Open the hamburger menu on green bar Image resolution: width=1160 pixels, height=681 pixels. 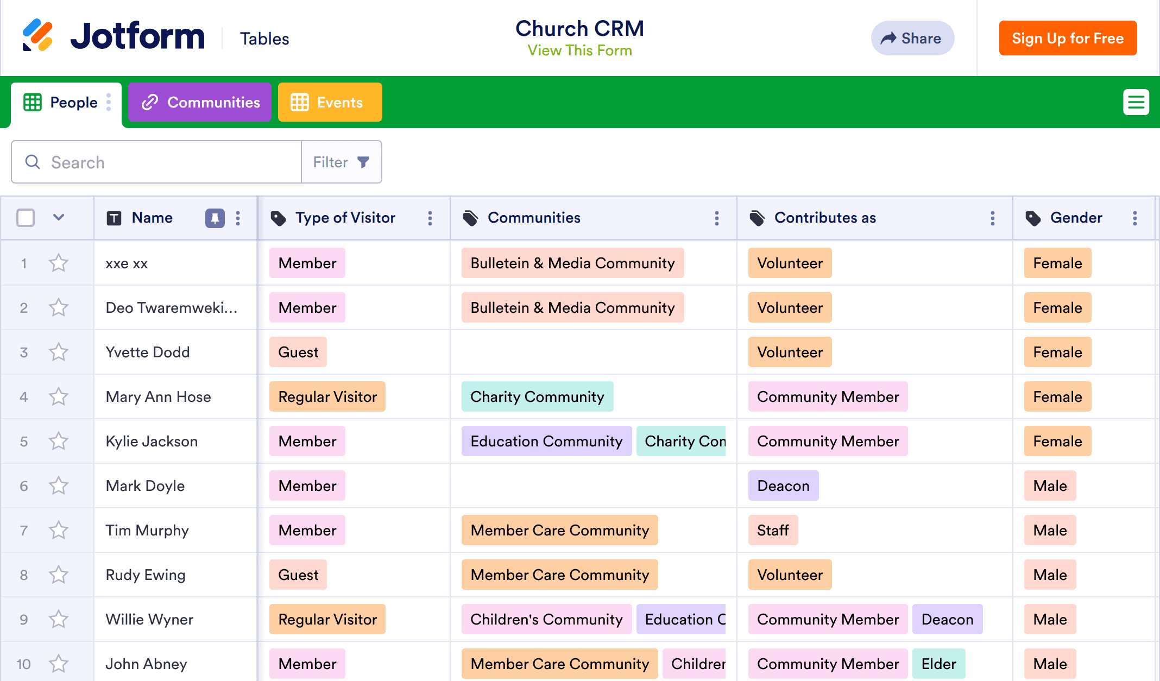(1136, 102)
